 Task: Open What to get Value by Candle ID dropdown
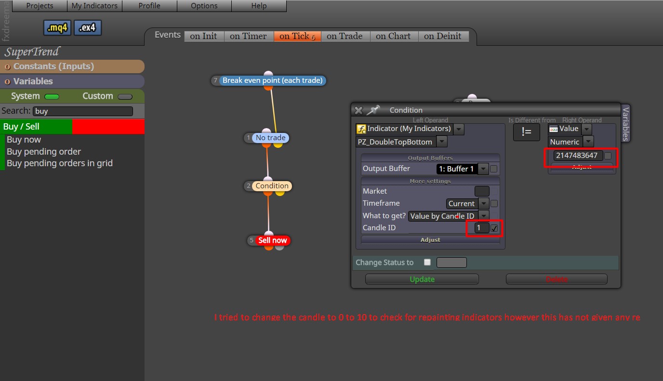(x=484, y=216)
